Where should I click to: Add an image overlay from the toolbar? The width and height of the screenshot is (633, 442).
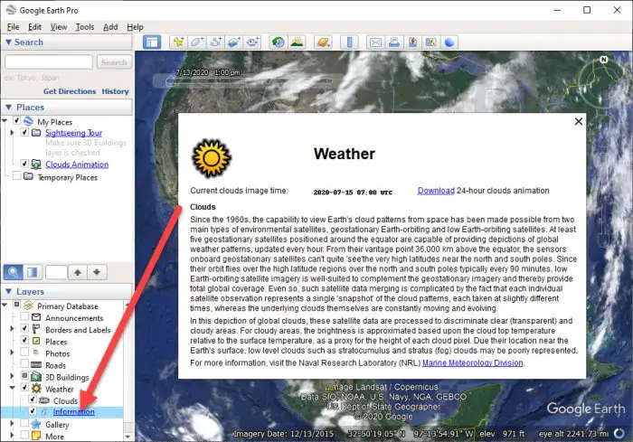pos(234,42)
